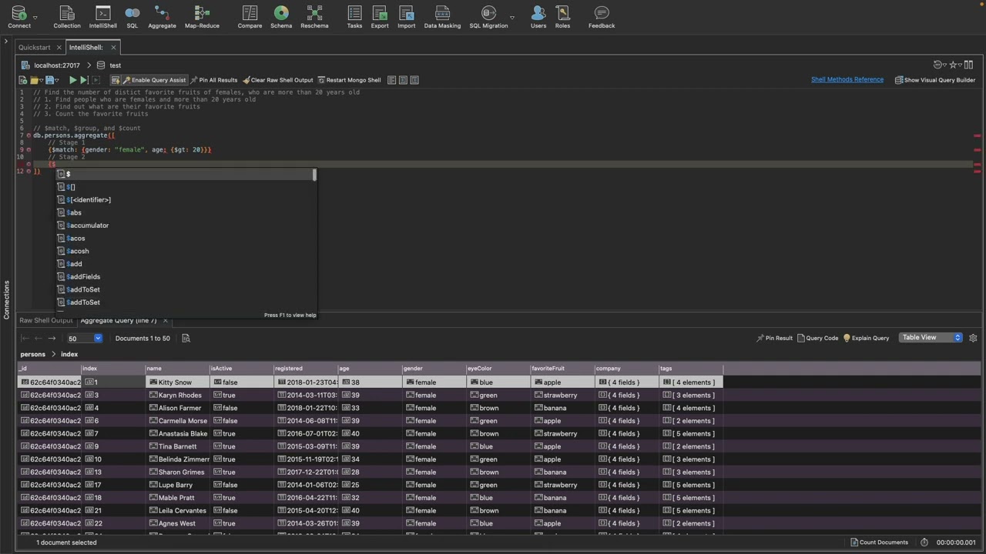
Task: Open the Reschema tool
Action: [314, 16]
